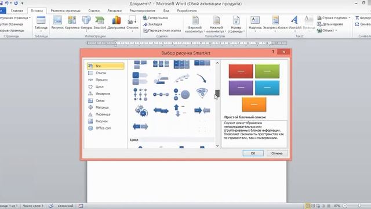371x209 pixels.
Task: Insert Дата и время
Action: [x=330, y=24]
